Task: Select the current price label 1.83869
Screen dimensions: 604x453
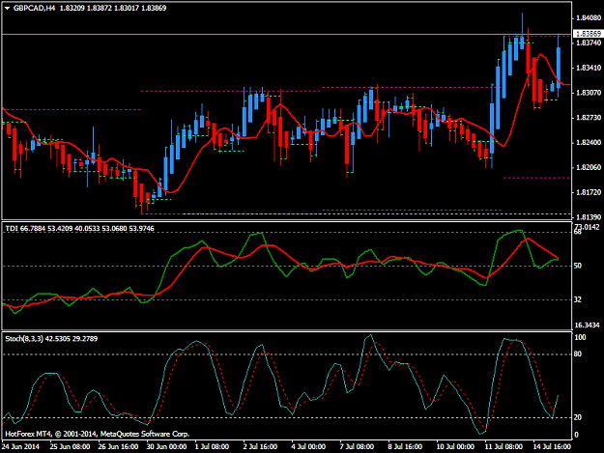Action: click(589, 34)
